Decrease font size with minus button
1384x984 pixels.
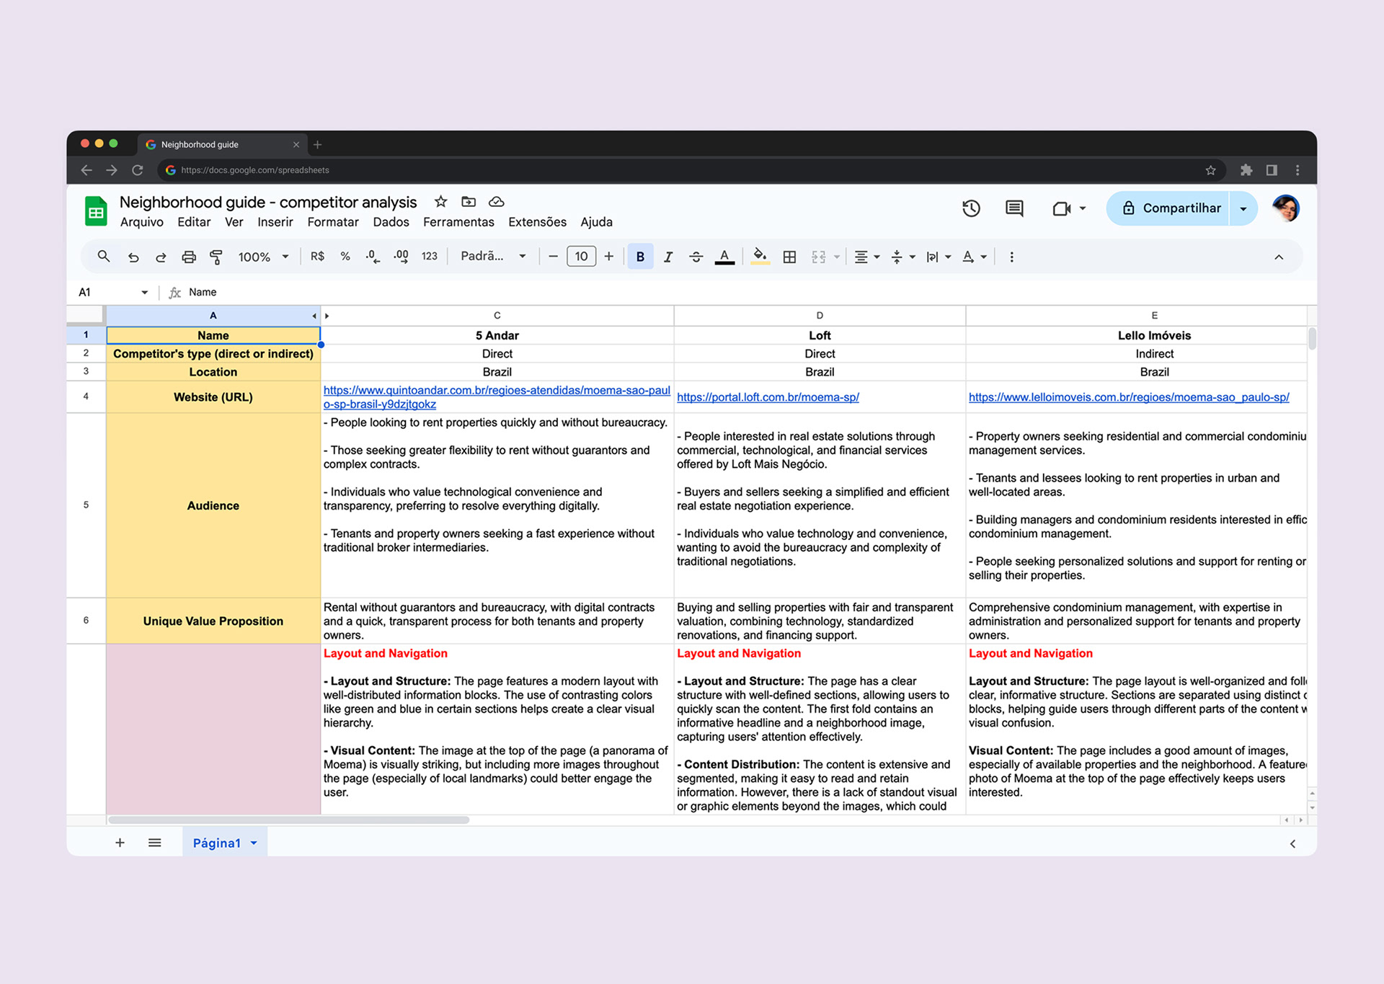click(553, 257)
